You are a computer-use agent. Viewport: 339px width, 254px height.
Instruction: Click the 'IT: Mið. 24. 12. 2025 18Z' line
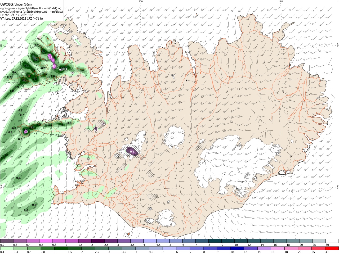click(x=17, y=15)
